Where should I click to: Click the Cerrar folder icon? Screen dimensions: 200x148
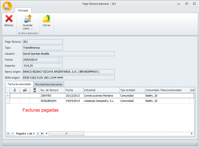[47, 18]
